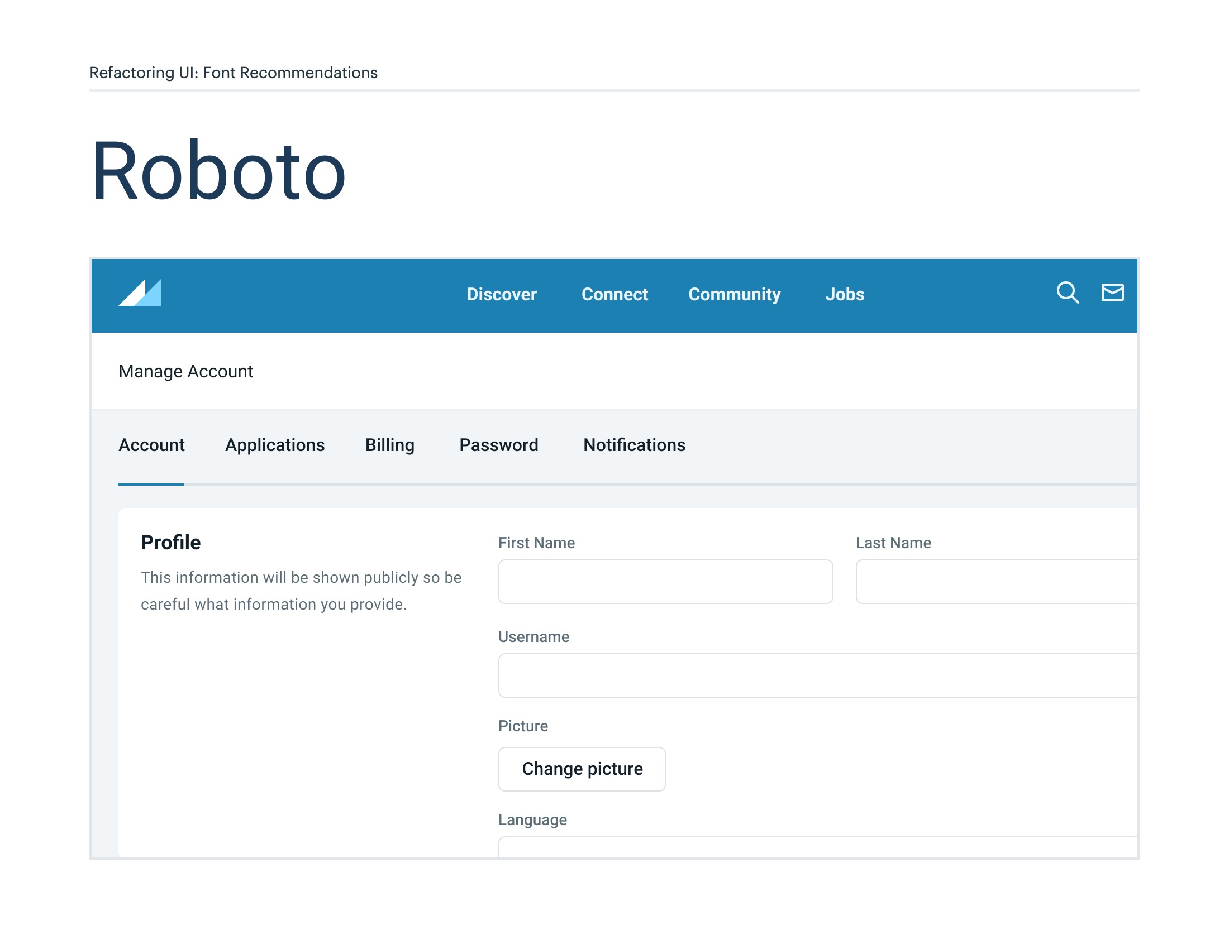The width and height of the screenshot is (1229, 949).
Task: Go to the Notifications tab
Action: tap(633, 445)
